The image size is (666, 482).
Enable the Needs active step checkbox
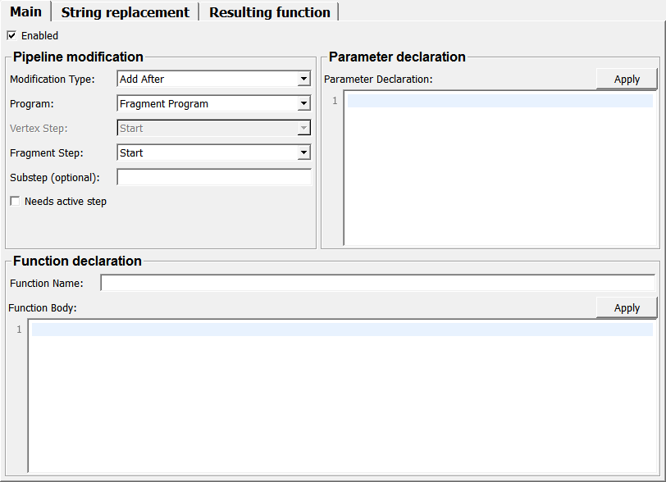(15, 202)
